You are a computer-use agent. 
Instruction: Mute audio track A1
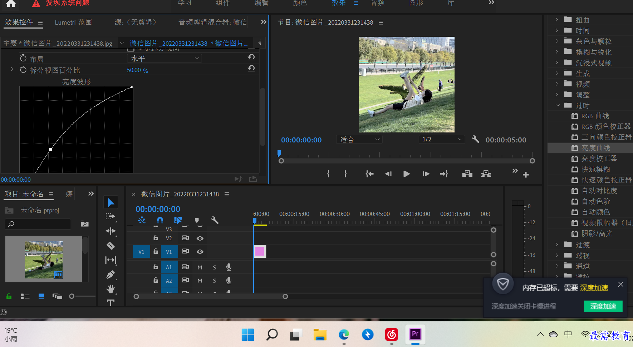[x=200, y=267]
